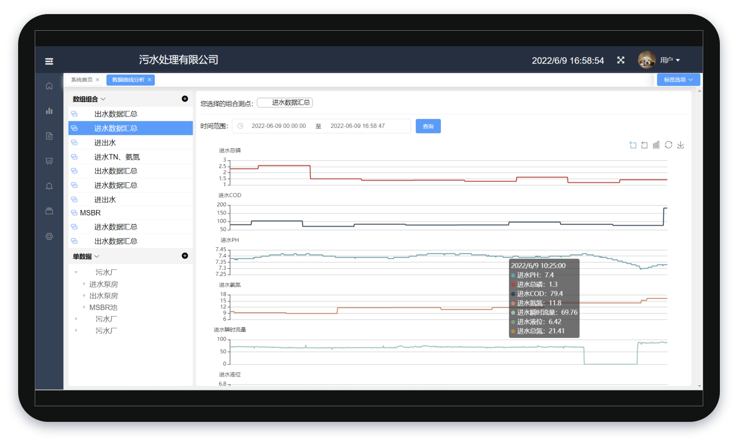
Task: Select the 进水TN、氨氮 group
Action: coord(130,157)
